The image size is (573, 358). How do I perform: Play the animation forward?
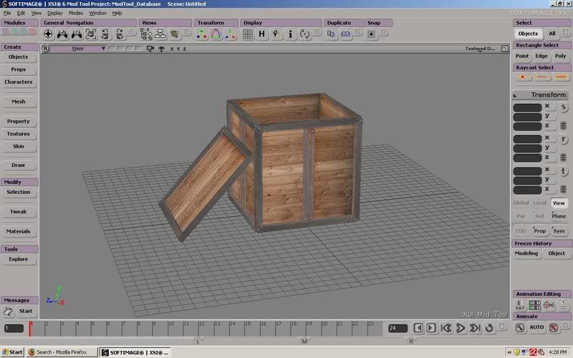(461, 328)
